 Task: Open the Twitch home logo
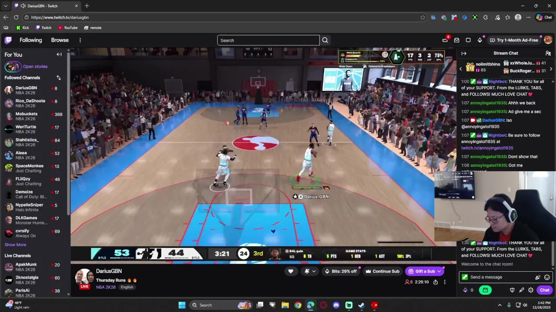(x=8, y=40)
